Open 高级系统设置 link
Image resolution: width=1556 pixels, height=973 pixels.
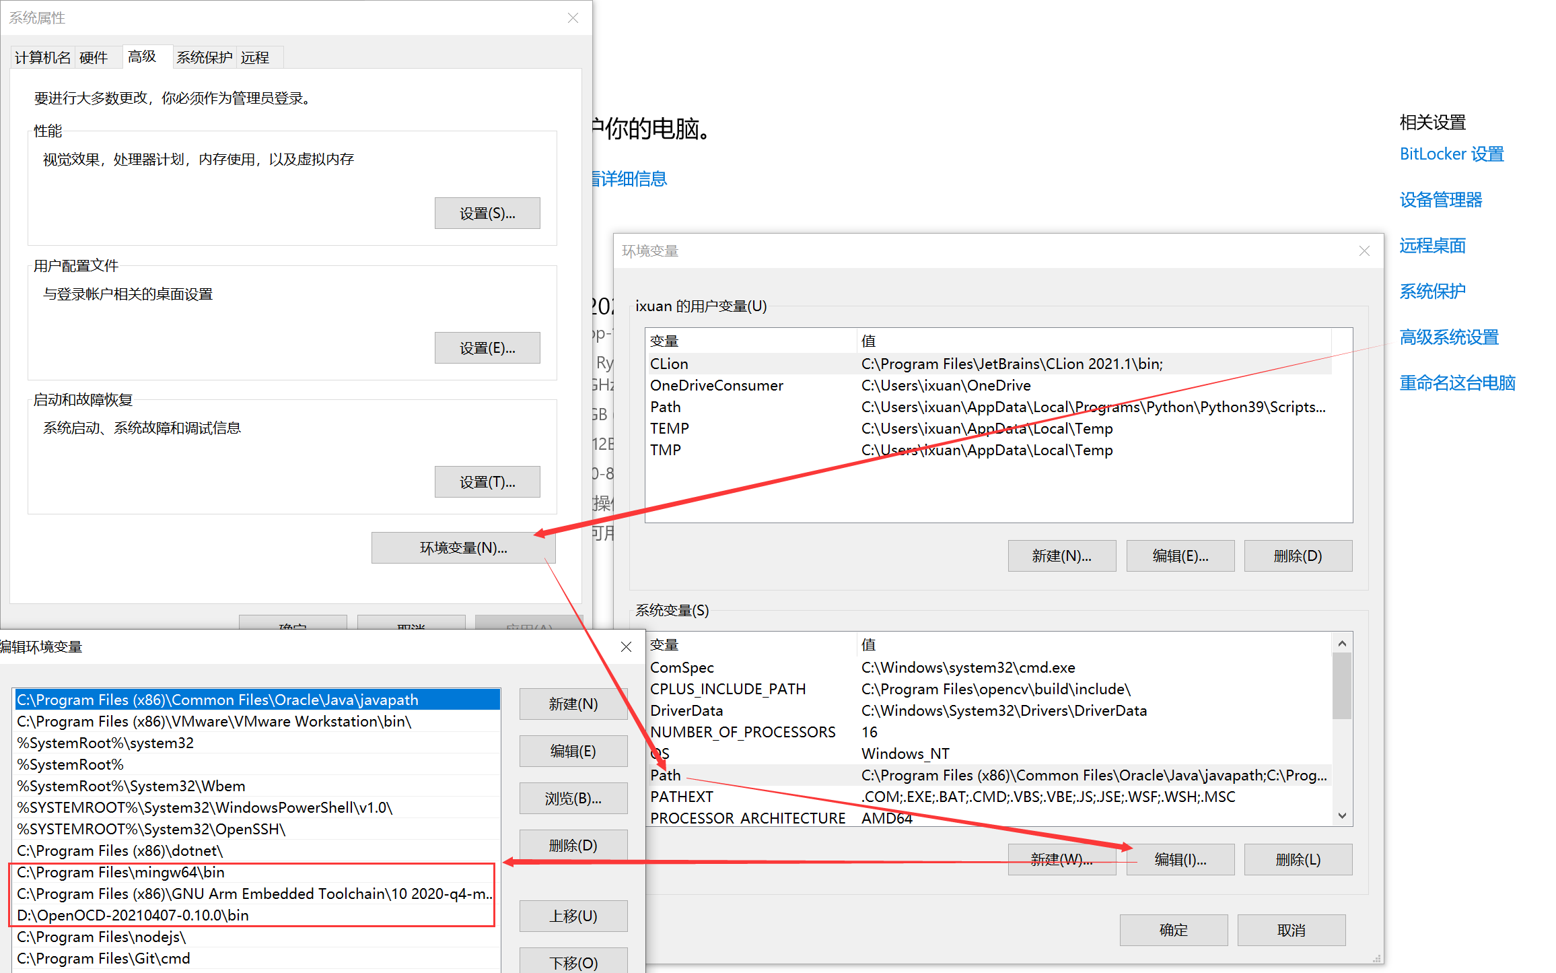1448,337
